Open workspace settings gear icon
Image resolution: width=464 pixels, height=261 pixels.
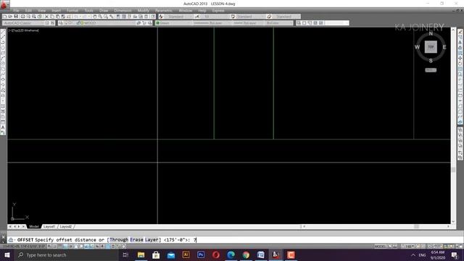(47, 22)
